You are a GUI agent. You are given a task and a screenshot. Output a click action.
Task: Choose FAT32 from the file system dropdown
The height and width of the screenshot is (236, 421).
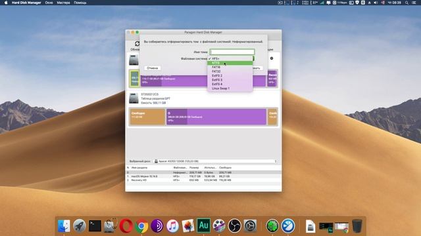click(230, 71)
